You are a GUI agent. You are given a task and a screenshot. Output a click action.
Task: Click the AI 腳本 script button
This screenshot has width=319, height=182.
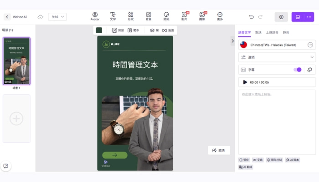coord(293,160)
